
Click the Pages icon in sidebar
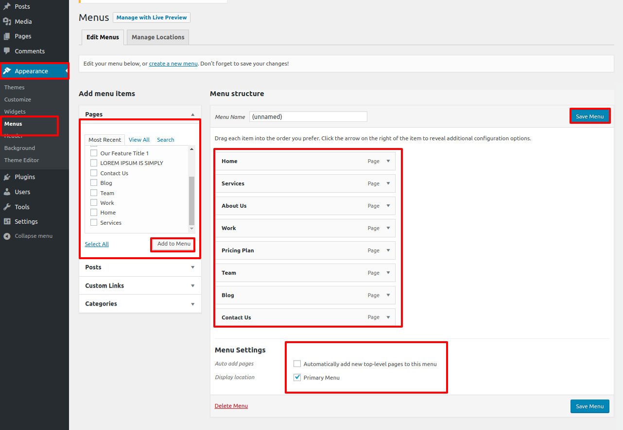click(7, 36)
